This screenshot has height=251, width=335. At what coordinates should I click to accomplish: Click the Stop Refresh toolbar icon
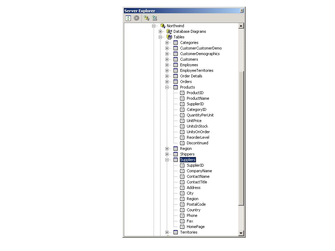pyautogui.click(x=136, y=18)
